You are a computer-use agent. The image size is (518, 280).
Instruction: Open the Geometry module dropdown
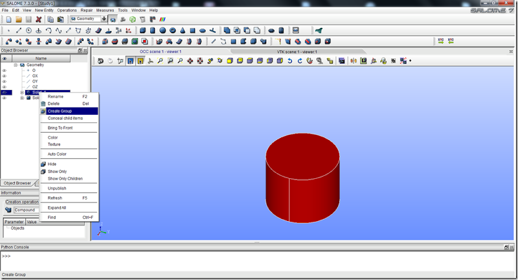pyautogui.click(x=102, y=19)
